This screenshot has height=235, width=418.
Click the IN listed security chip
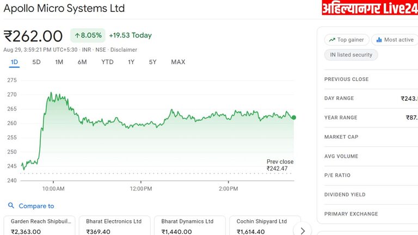(x=351, y=55)
